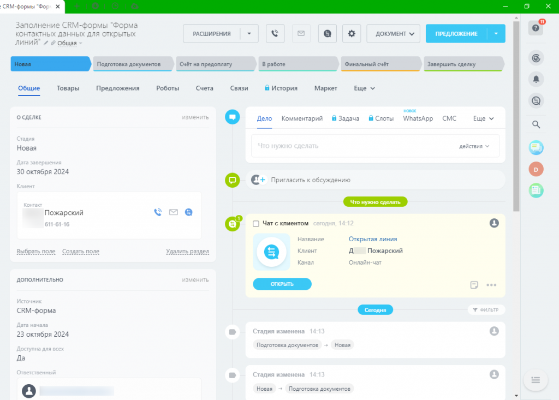The width and height of the screenshot is (559, 400).
Task: Open the Счета tab
Action: pyautogui.click(x=204, y=88)
